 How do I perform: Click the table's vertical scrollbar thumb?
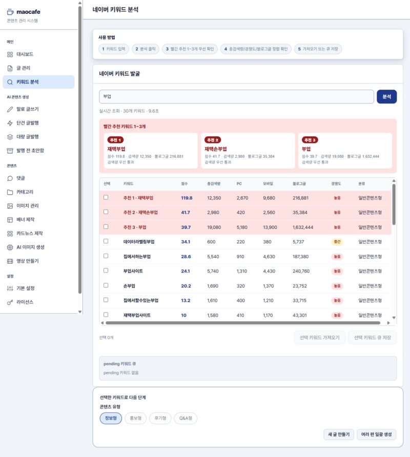(394, 204)
